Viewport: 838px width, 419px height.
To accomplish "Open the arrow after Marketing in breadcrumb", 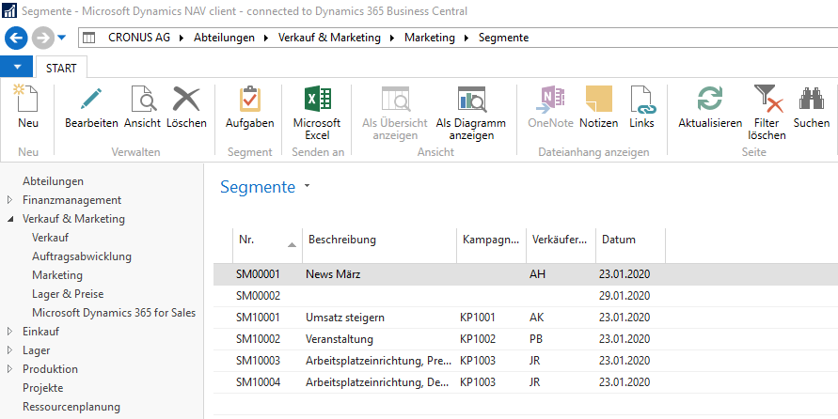I will [x=466, y=38].
